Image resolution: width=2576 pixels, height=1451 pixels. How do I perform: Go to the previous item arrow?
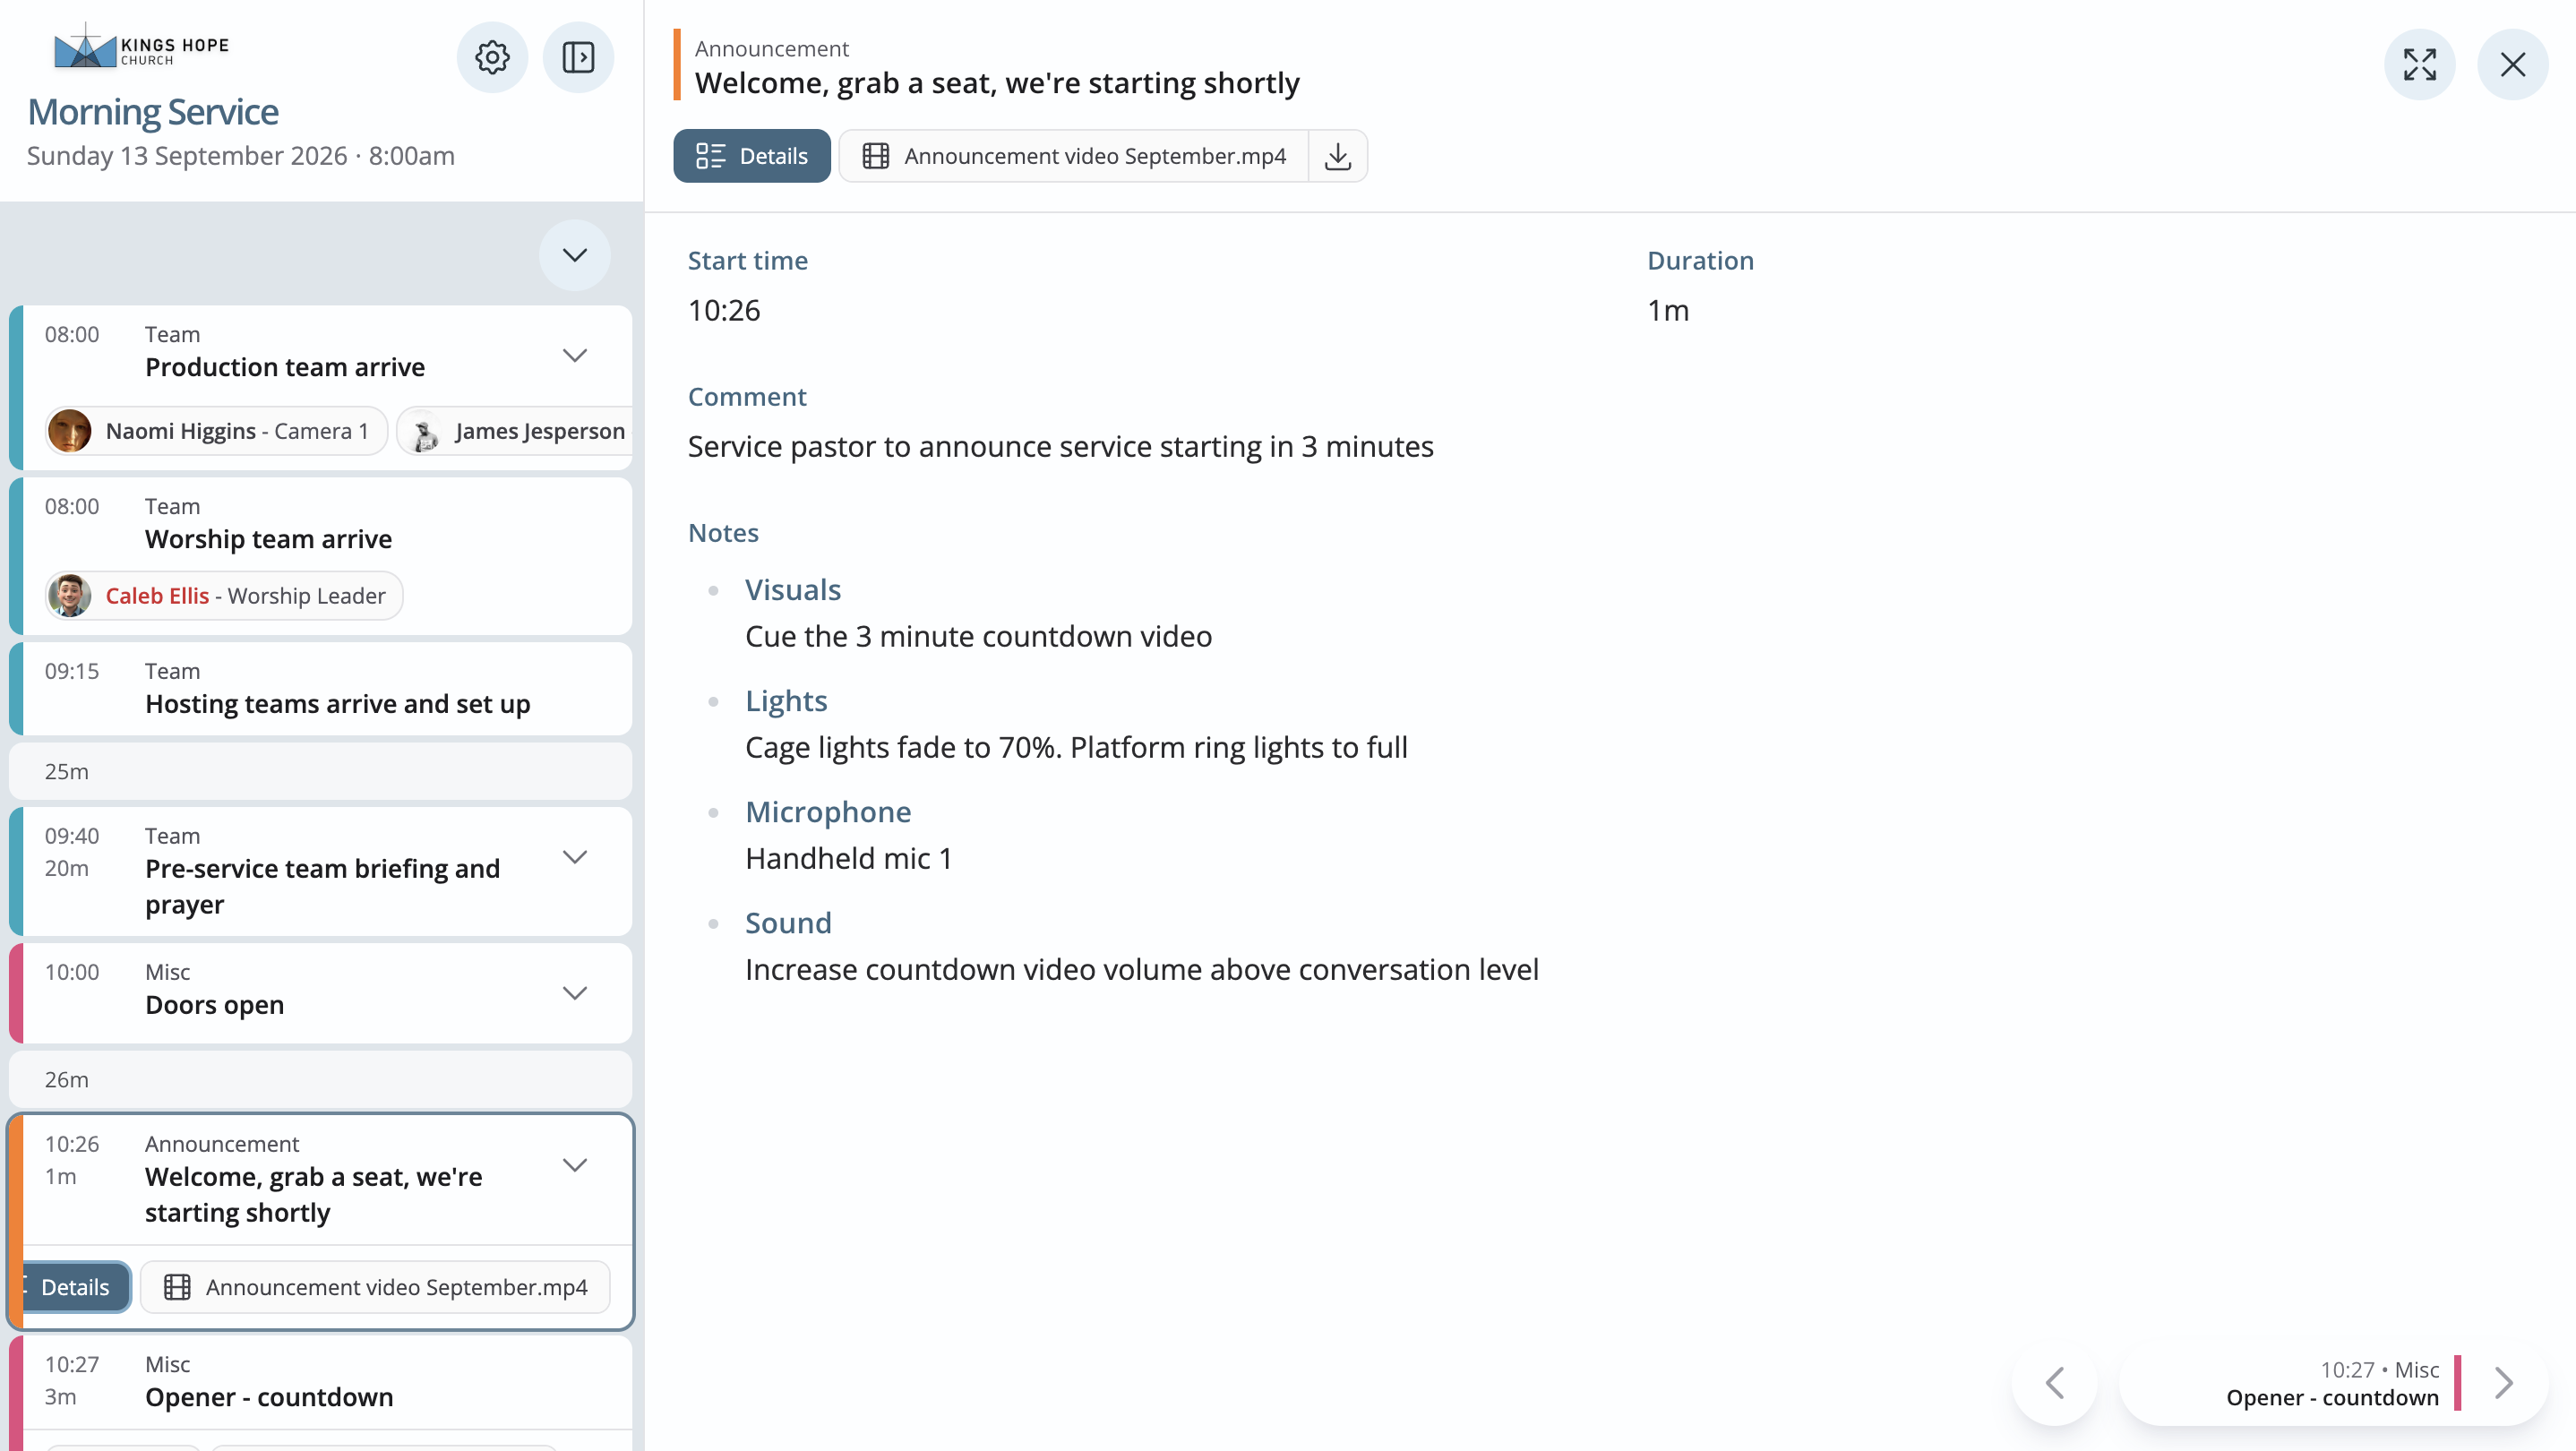coord(2055,1383)
